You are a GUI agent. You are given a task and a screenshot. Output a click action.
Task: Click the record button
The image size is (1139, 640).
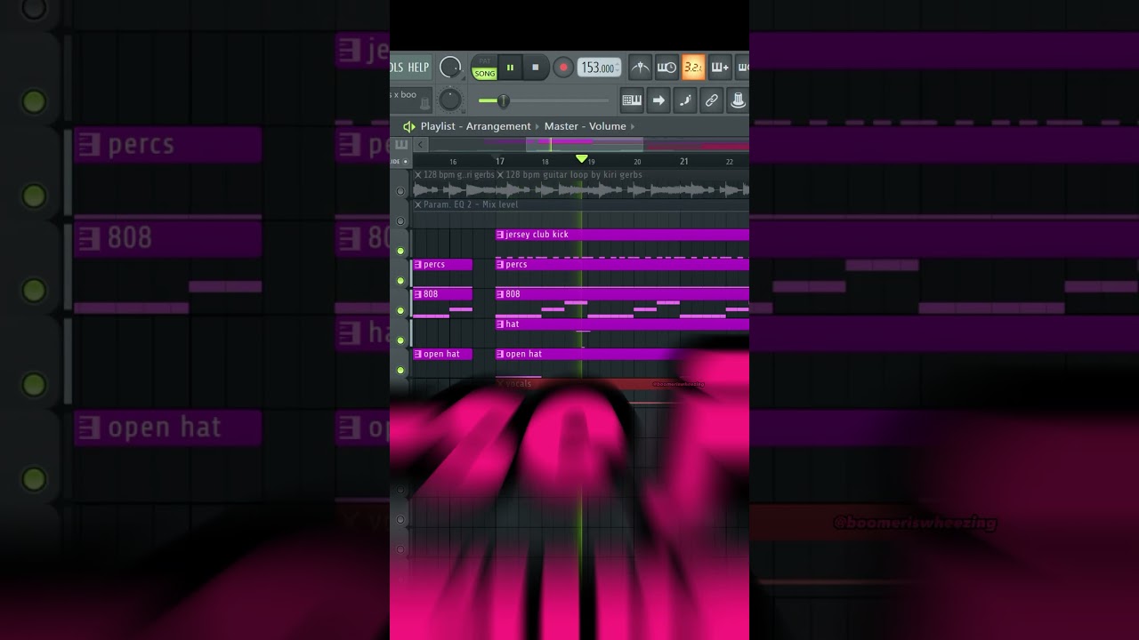(x=562, y=68)
